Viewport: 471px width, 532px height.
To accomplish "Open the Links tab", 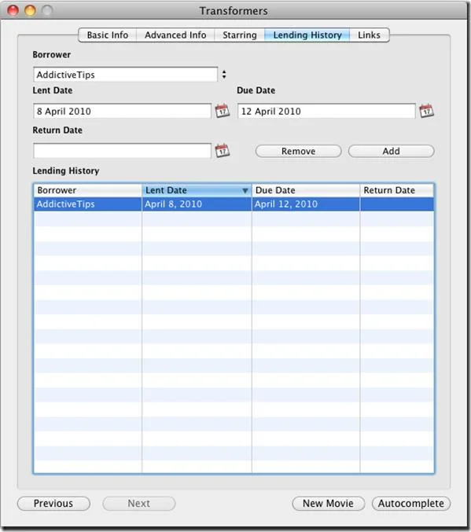I will (369, 35).
